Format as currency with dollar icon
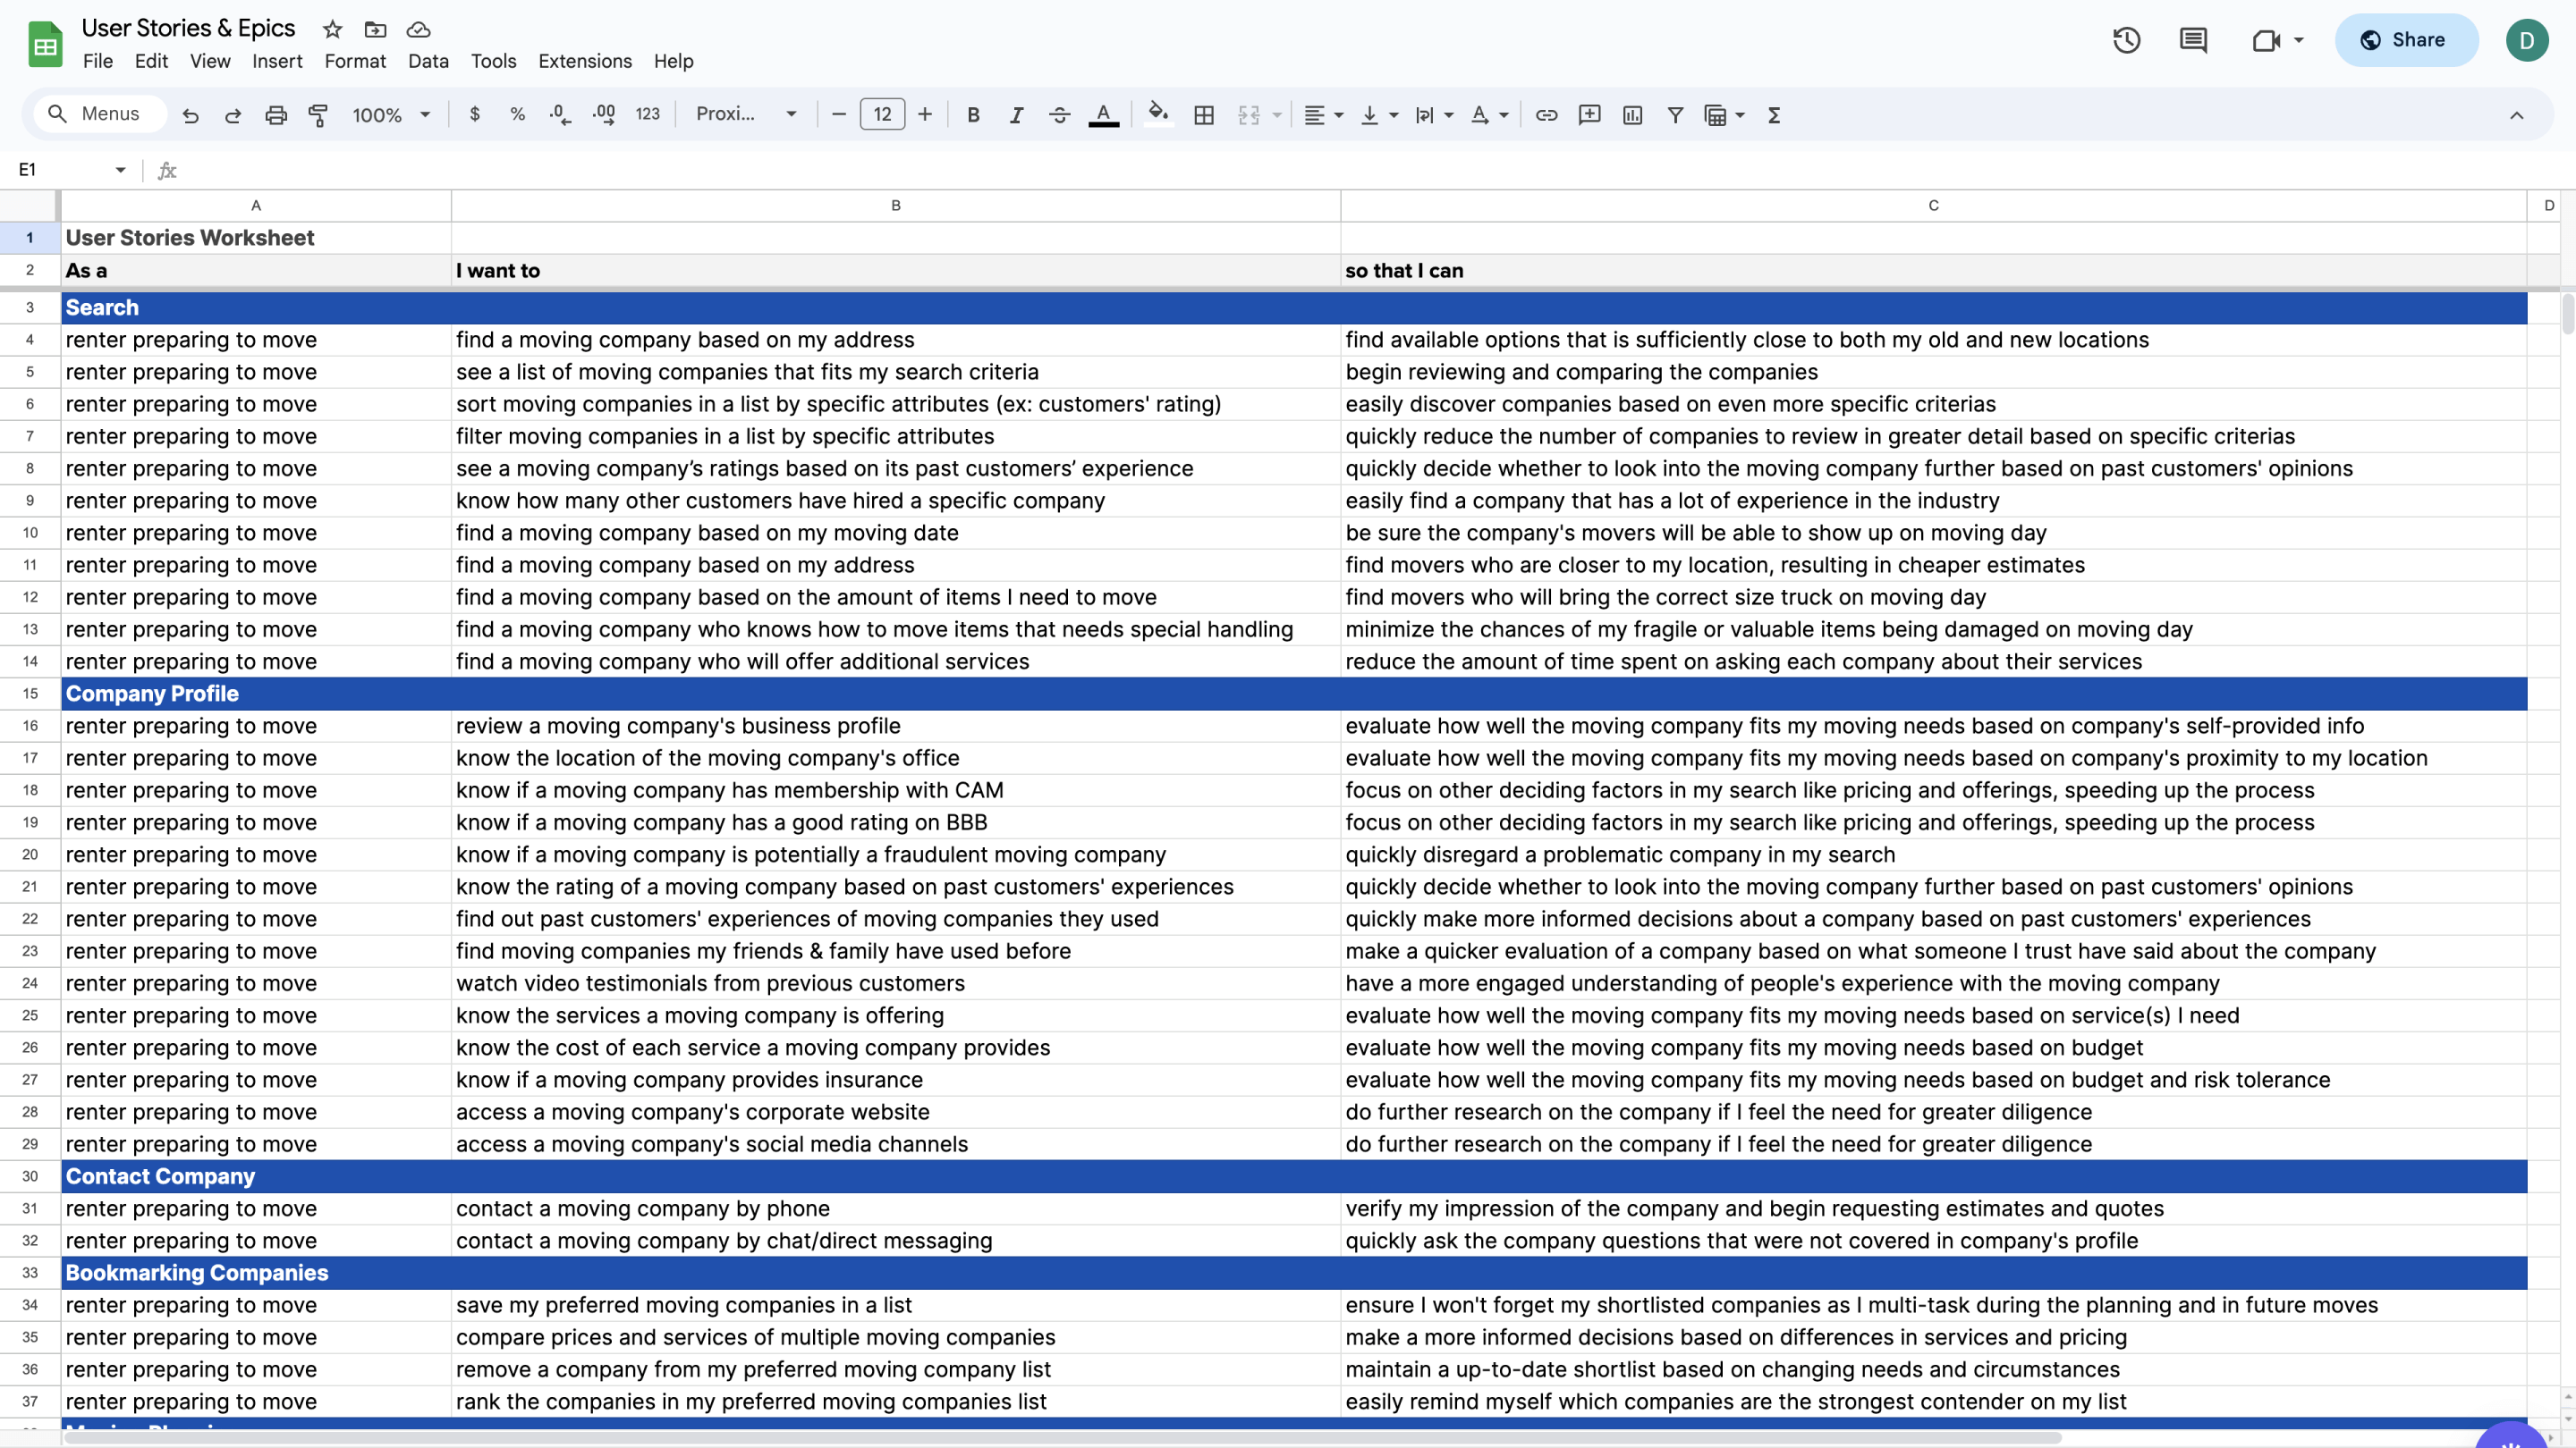 [x=475, y=115]
